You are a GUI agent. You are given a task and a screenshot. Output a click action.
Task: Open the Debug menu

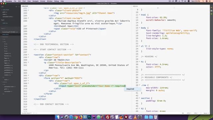tap(57, 1)
